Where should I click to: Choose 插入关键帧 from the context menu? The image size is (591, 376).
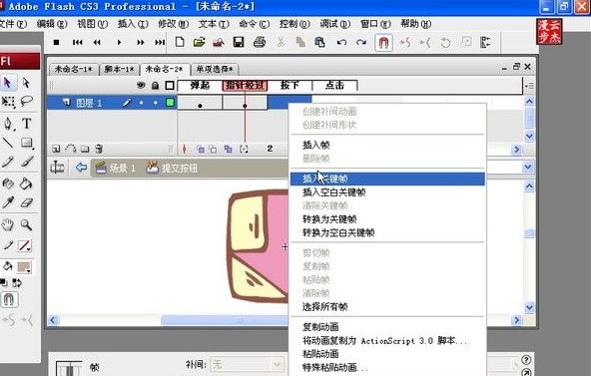[387, 179]
